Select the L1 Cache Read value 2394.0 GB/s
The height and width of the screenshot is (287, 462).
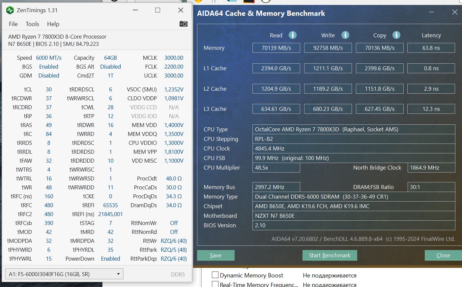tap(276, 68)
